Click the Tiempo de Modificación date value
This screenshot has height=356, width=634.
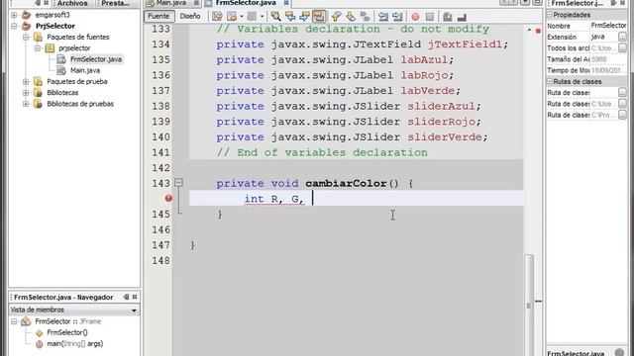(608, 70)
